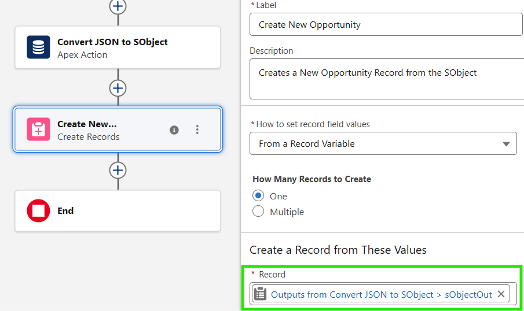The height and width of the screenshot is (311, 524).
Task: Click the red End element icon
Action: click(x=38, y=211)
